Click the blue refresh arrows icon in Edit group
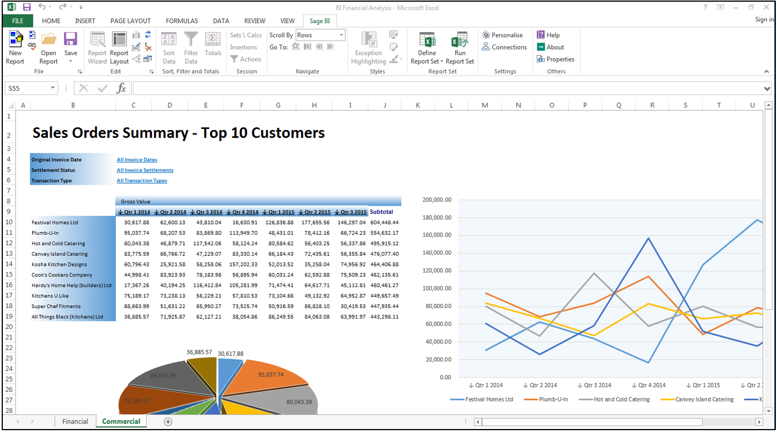Image resolution: width=777 pixels, height=433 pixels. click(148, 35)
